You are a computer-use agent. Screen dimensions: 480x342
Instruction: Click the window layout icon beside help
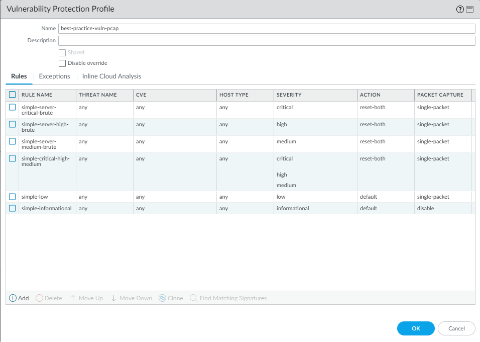(x=469, y=10)
